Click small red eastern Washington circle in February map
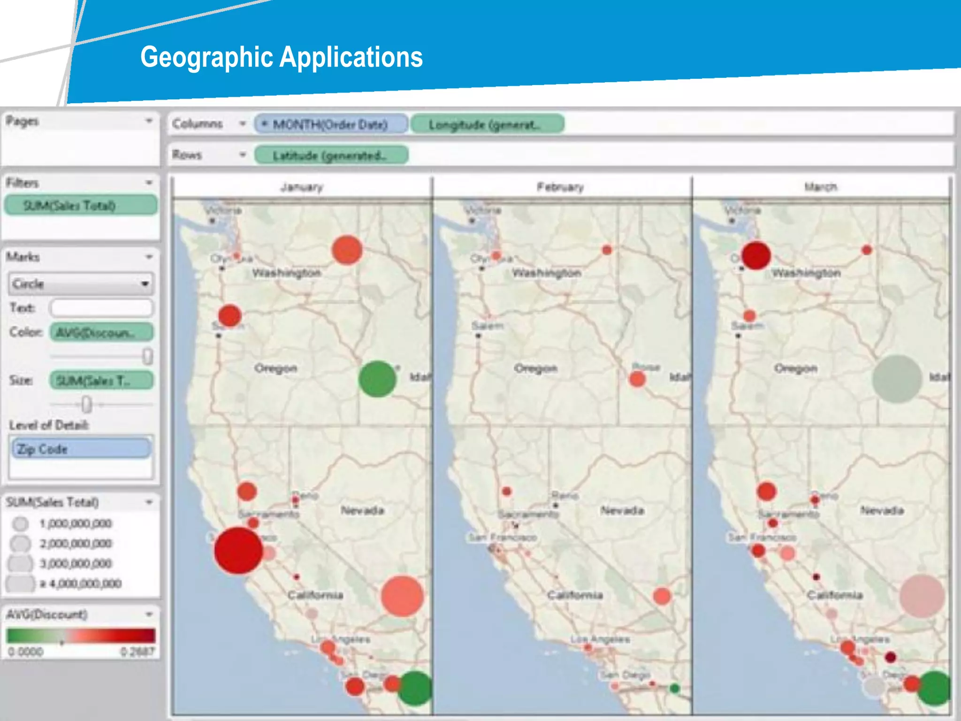Image resolution: width=961 pixels, height=721 pixels. point(607,250)
